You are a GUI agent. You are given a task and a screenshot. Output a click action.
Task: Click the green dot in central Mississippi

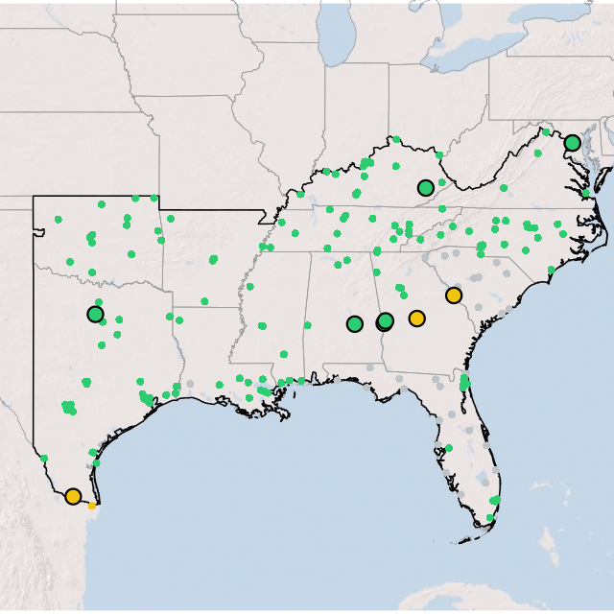tap(262, 326)
